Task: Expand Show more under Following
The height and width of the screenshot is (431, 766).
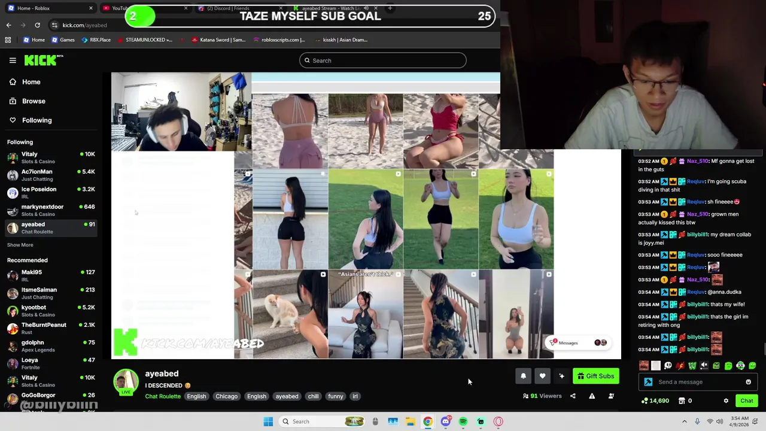Action: click(x=20, y=245)
